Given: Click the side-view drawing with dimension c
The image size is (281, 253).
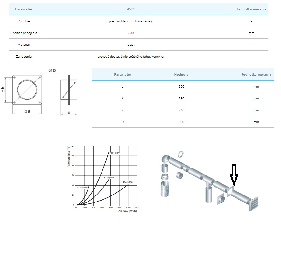Looking at the screenshot, I should [x=69, y=90].
